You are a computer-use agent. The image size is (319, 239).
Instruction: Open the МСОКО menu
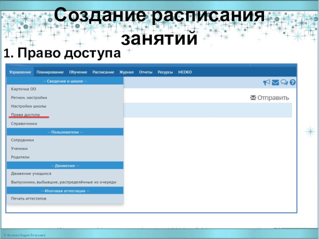(x=185, y=72)
